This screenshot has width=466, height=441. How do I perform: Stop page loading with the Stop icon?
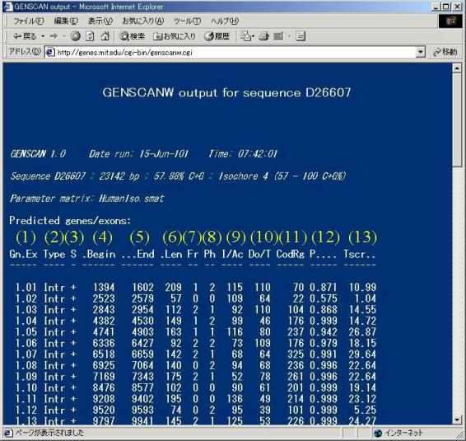click(x=76, y=36)
